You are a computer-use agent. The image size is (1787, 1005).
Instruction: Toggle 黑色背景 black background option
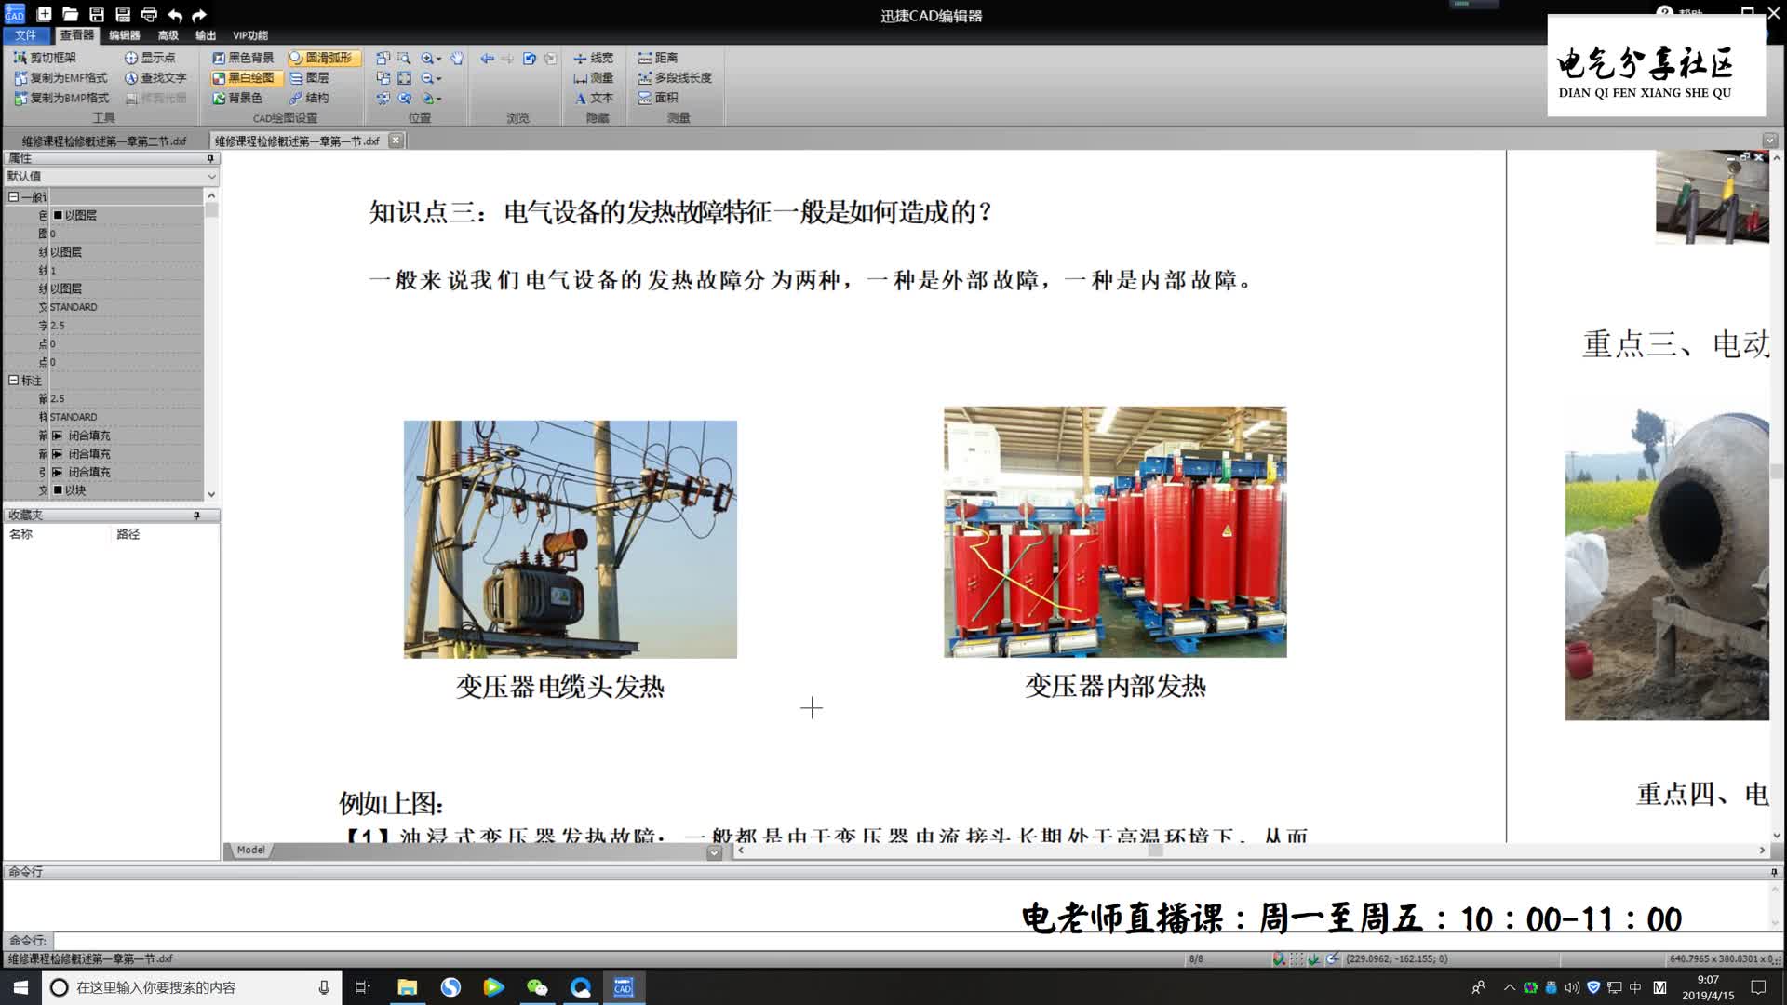(x=243, y=58)
